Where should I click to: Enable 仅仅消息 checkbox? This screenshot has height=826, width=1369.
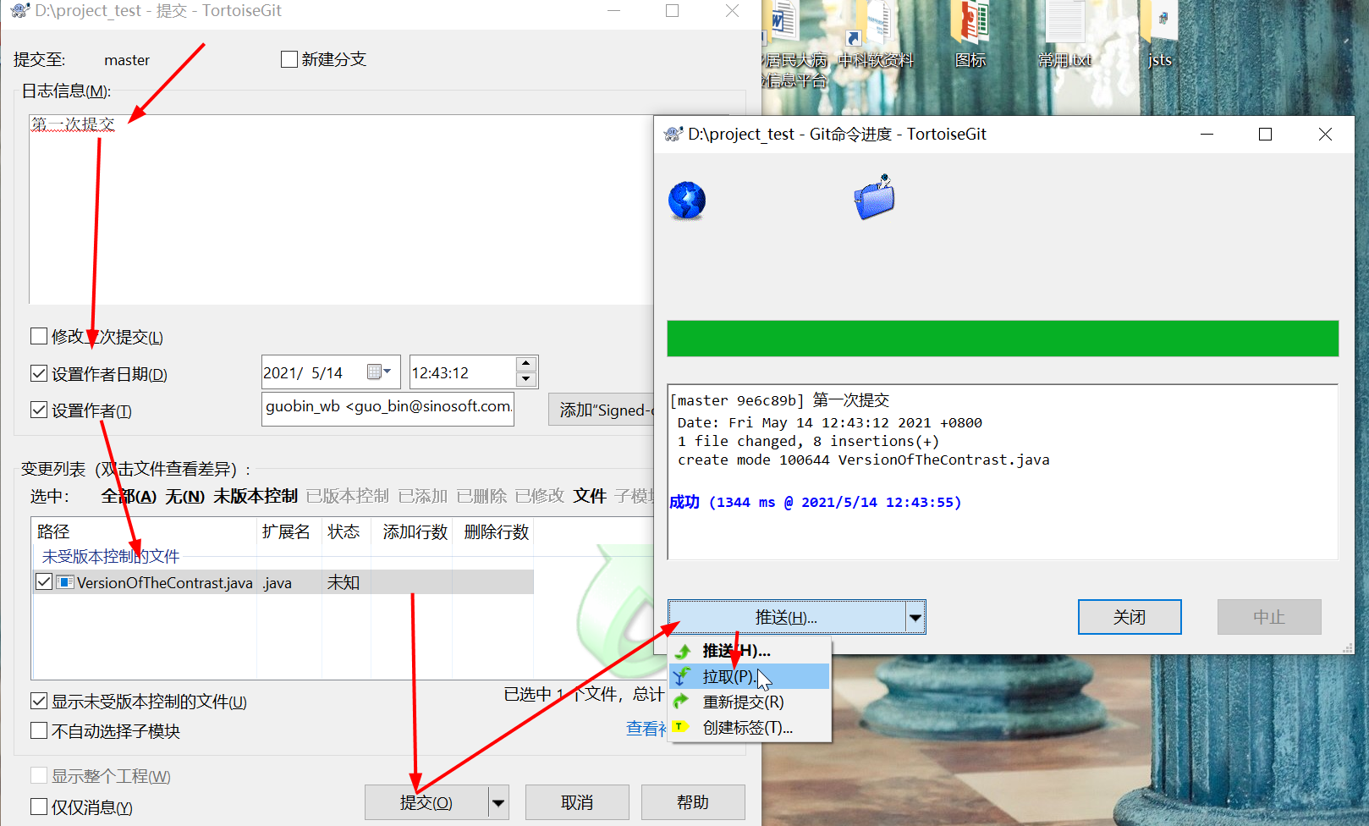(39, 807)
